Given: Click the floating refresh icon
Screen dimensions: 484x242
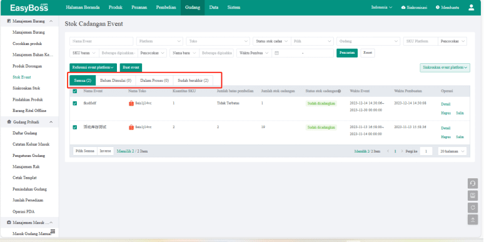Looking at the screenshot, I should click(473, 208).
